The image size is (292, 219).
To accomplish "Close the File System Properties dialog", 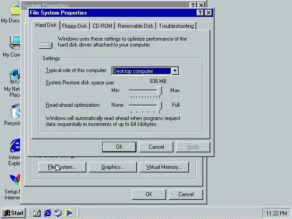I will pos(208,13).
